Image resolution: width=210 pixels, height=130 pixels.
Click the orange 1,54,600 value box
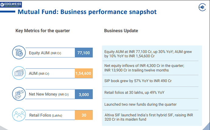pyautogui.click(x=84, y=73)
